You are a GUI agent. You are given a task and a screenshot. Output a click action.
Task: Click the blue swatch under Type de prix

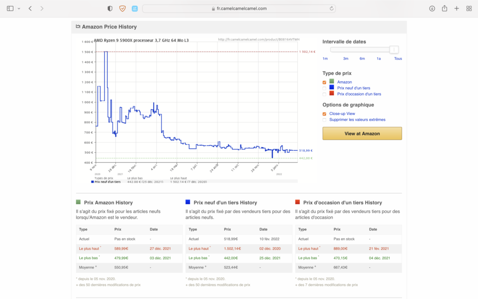pyautogui.click(x=332, y=87)
